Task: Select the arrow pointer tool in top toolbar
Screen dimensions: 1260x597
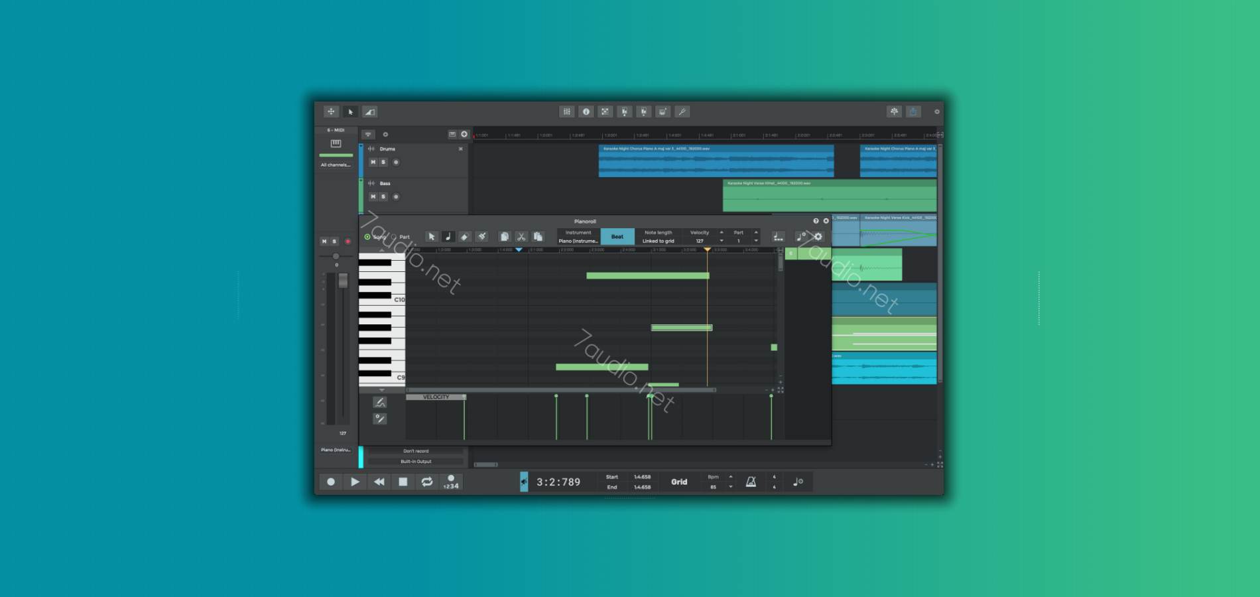Action: tap(351, 111)
